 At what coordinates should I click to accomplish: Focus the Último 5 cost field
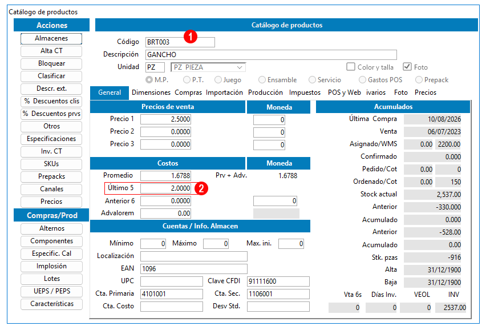165,188
